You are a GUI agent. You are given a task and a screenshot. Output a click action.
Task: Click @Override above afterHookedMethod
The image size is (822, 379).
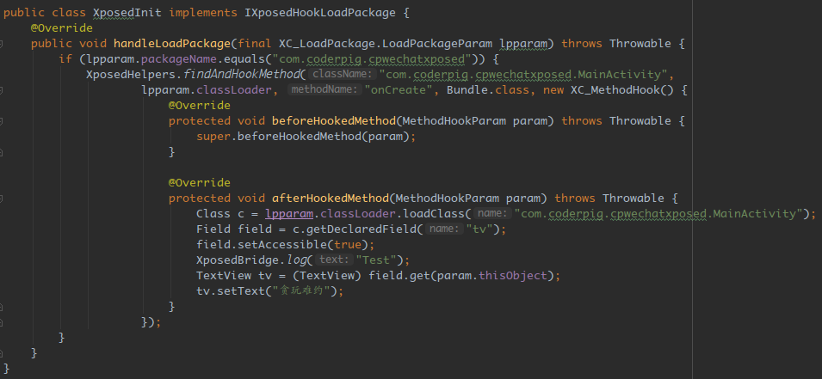199,183
